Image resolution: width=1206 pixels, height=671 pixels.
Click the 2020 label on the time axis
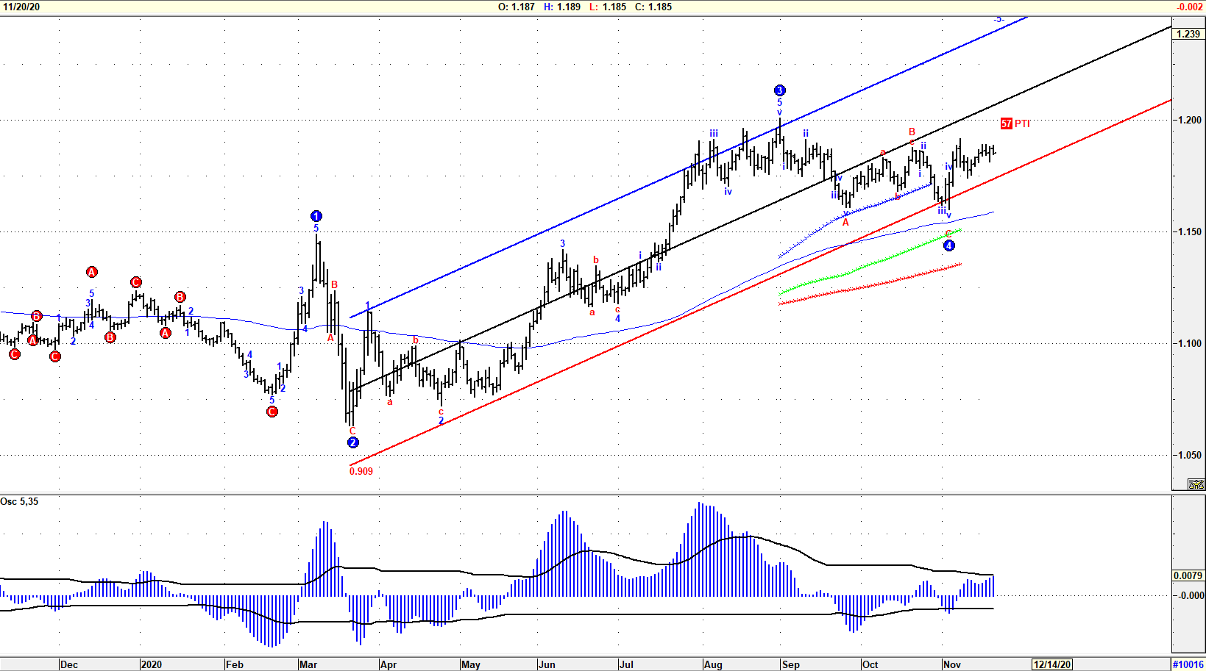point(151,664)
